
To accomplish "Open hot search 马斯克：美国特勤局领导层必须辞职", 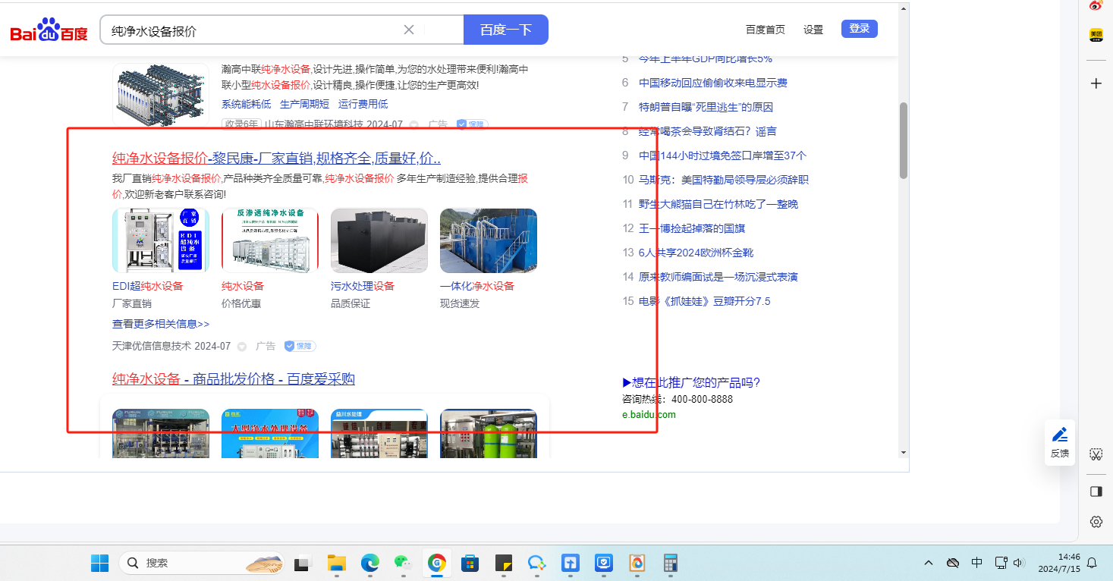I will pos(724,180).
